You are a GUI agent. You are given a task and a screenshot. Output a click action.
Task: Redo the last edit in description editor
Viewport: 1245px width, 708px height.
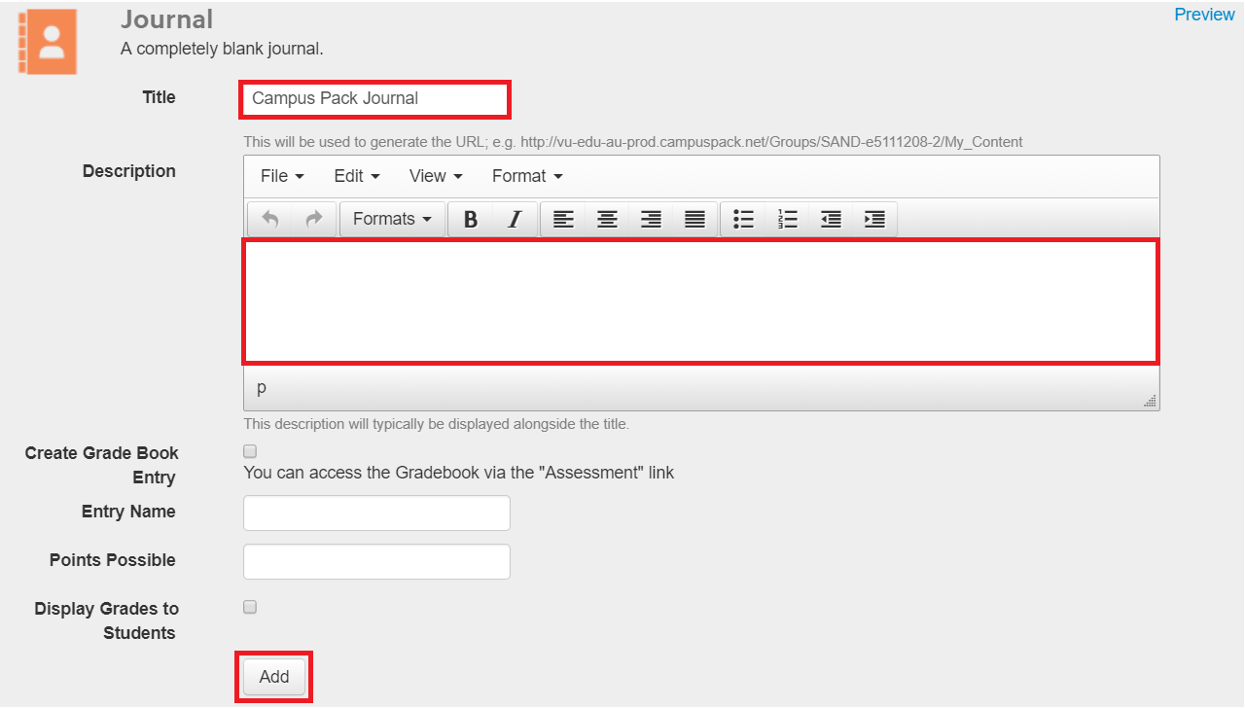[314, 219]
